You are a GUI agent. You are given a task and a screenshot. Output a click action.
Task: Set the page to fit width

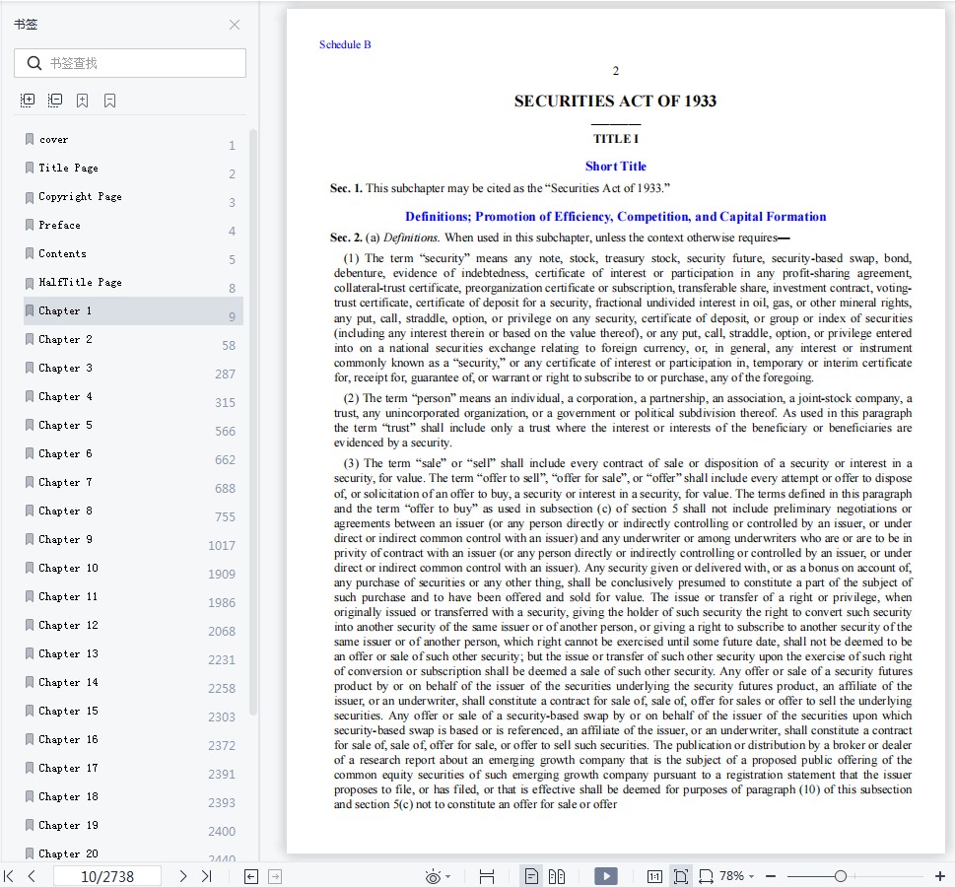pyautogui.click(x=487, y=876)
